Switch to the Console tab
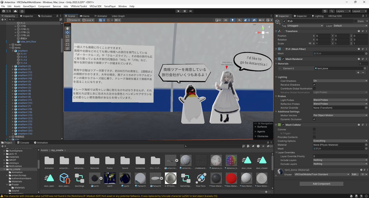 click(22, 143)
